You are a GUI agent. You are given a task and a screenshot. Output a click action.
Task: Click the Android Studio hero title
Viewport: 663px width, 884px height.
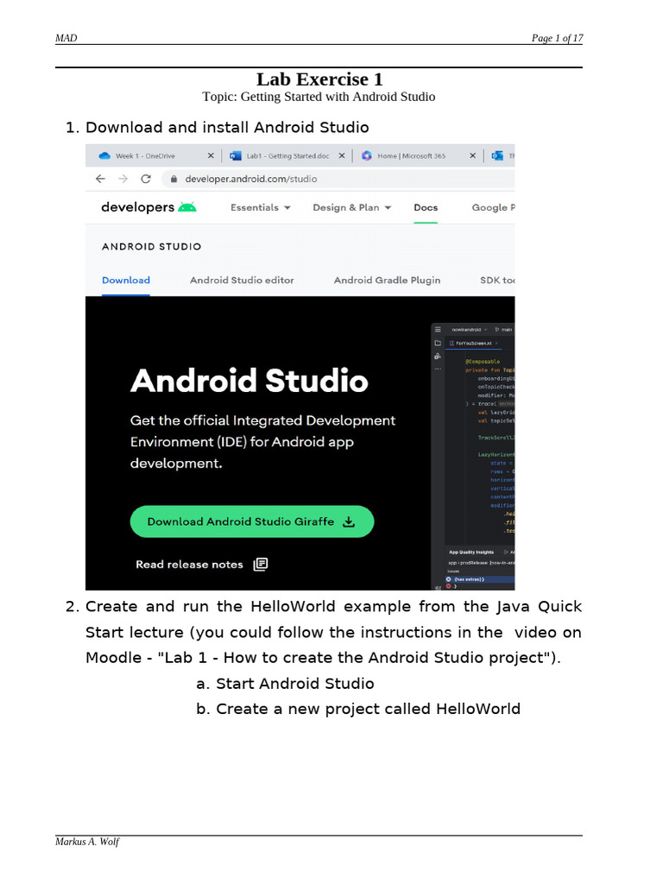tap(249, 381)
